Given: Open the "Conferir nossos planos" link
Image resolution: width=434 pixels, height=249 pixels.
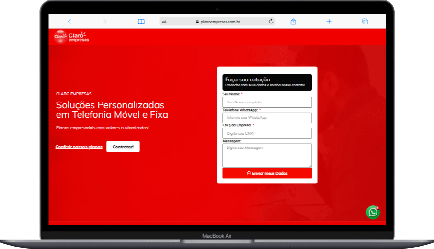Looking at the screenshot, I should tap(79, 147).
